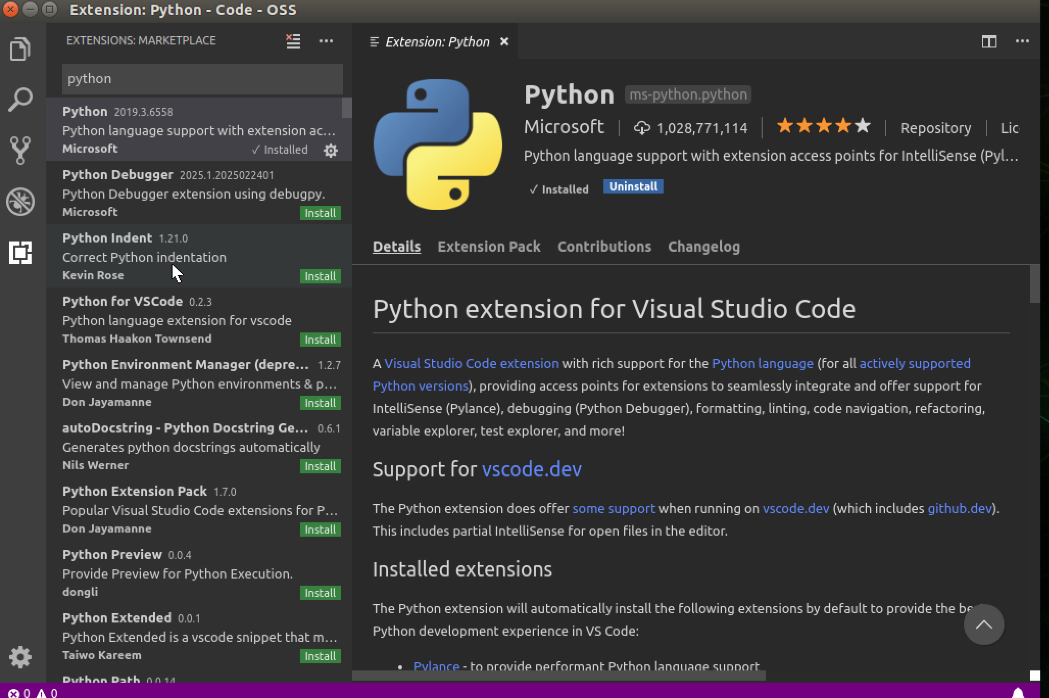
Task: Click the Split Editor icon
Action: 989,41
